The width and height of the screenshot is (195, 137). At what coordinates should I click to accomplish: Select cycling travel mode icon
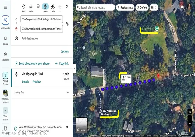click(x=53, y=6)
